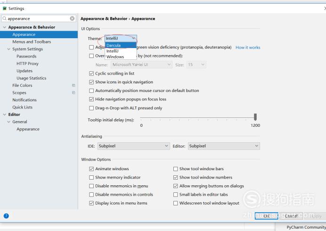This screenshot has height=231, width=326.
Task: Open the Editor antialiasing Subpixel dropdown
Action: coord(224,146)
